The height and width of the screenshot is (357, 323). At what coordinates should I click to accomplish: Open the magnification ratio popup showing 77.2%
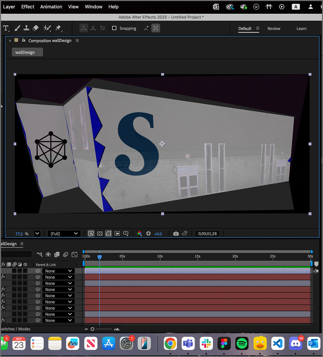pyautogui.click(x=37, y=234)
